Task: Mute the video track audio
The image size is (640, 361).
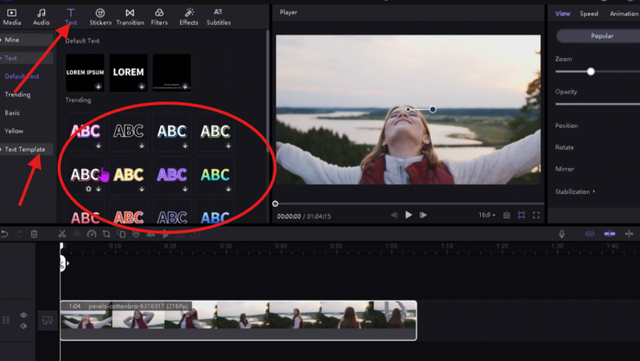Action: pyautogui.click(x=23, y=326)
